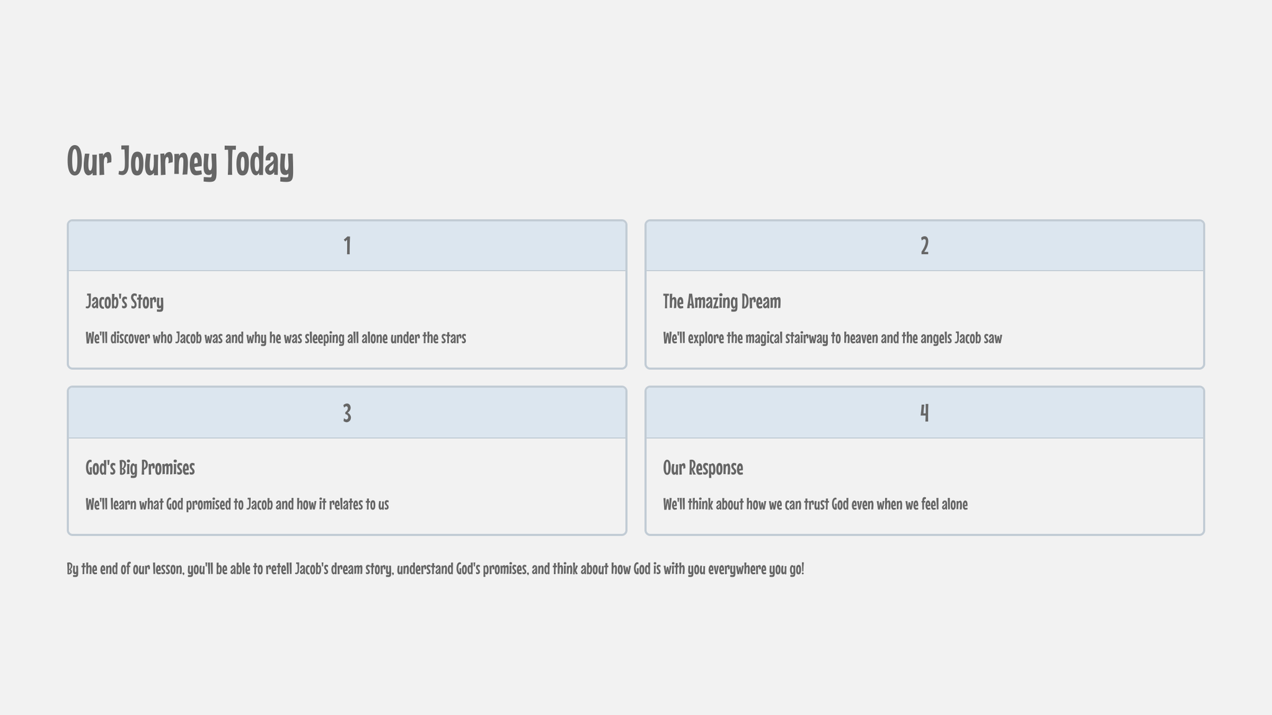Click the digit 1 in first card

click(x=347, y=246)
